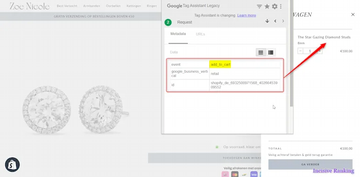The image size is (360, 177).
Task: Open the three-dot menu in Tag Assistant
Action: (x=281, y=6)
